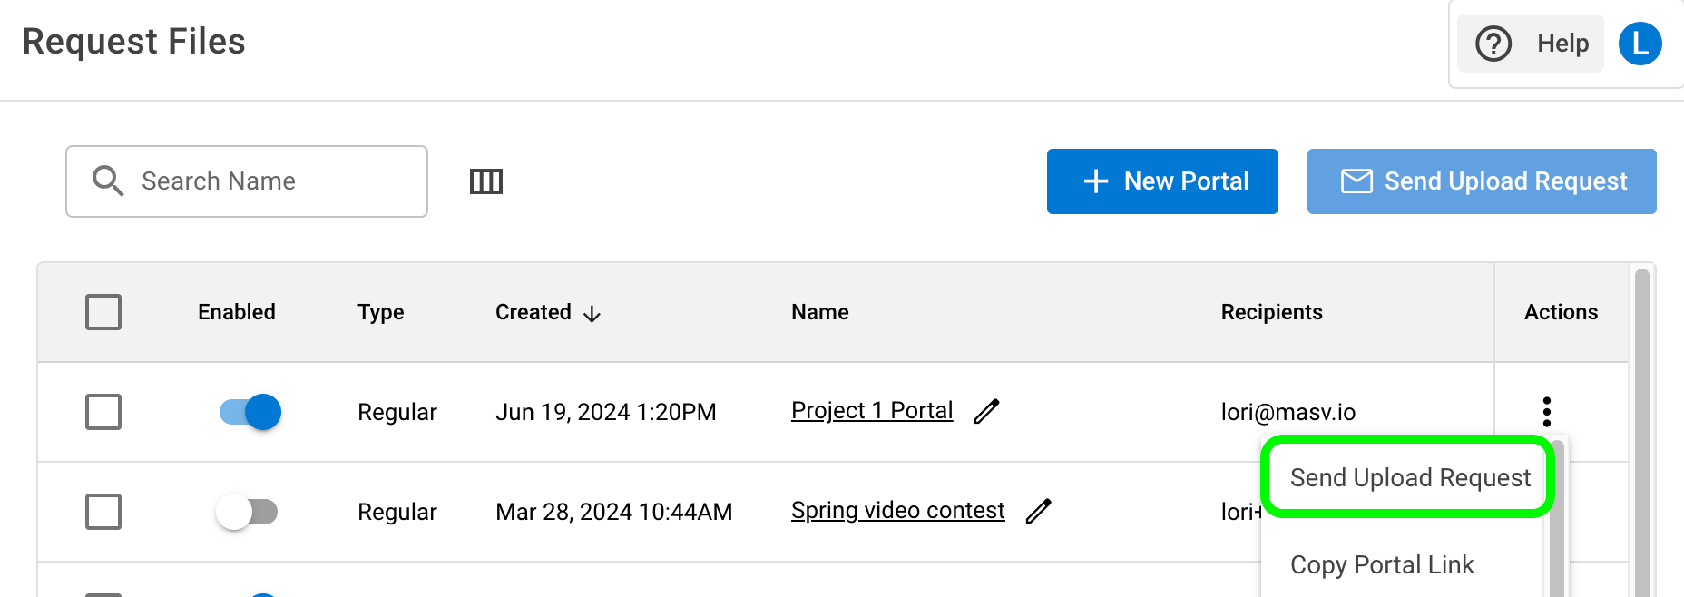Screen dimensions: 1684x597
Task: Click the top Send Upload Request button
Action: tap(1482, 181)
